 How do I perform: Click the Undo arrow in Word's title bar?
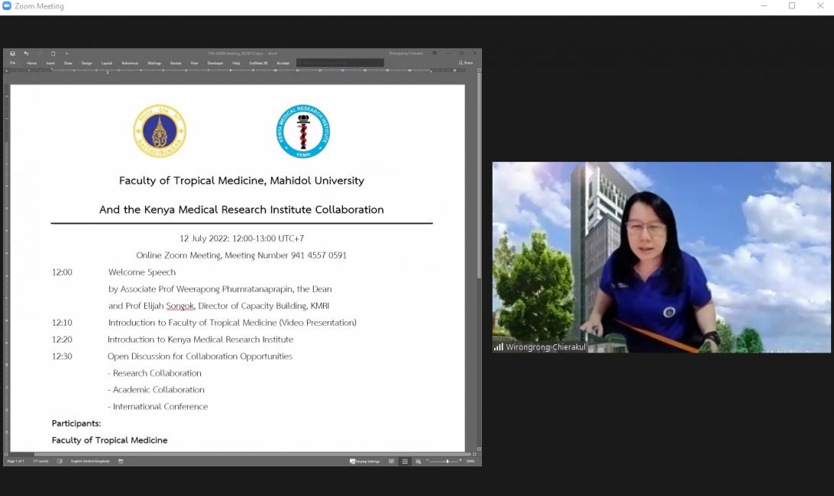click(26, 53)
